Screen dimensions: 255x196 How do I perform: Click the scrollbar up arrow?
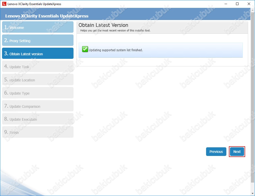tap(252, 10)
